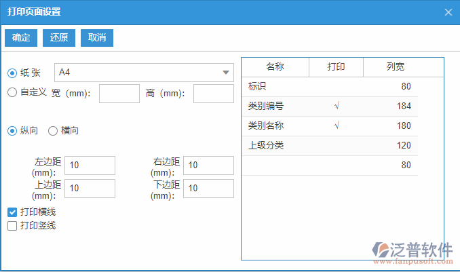Click column width 184 of 类别编号
Viewport: 460px width, 272px height.
[x=404, y=106]
